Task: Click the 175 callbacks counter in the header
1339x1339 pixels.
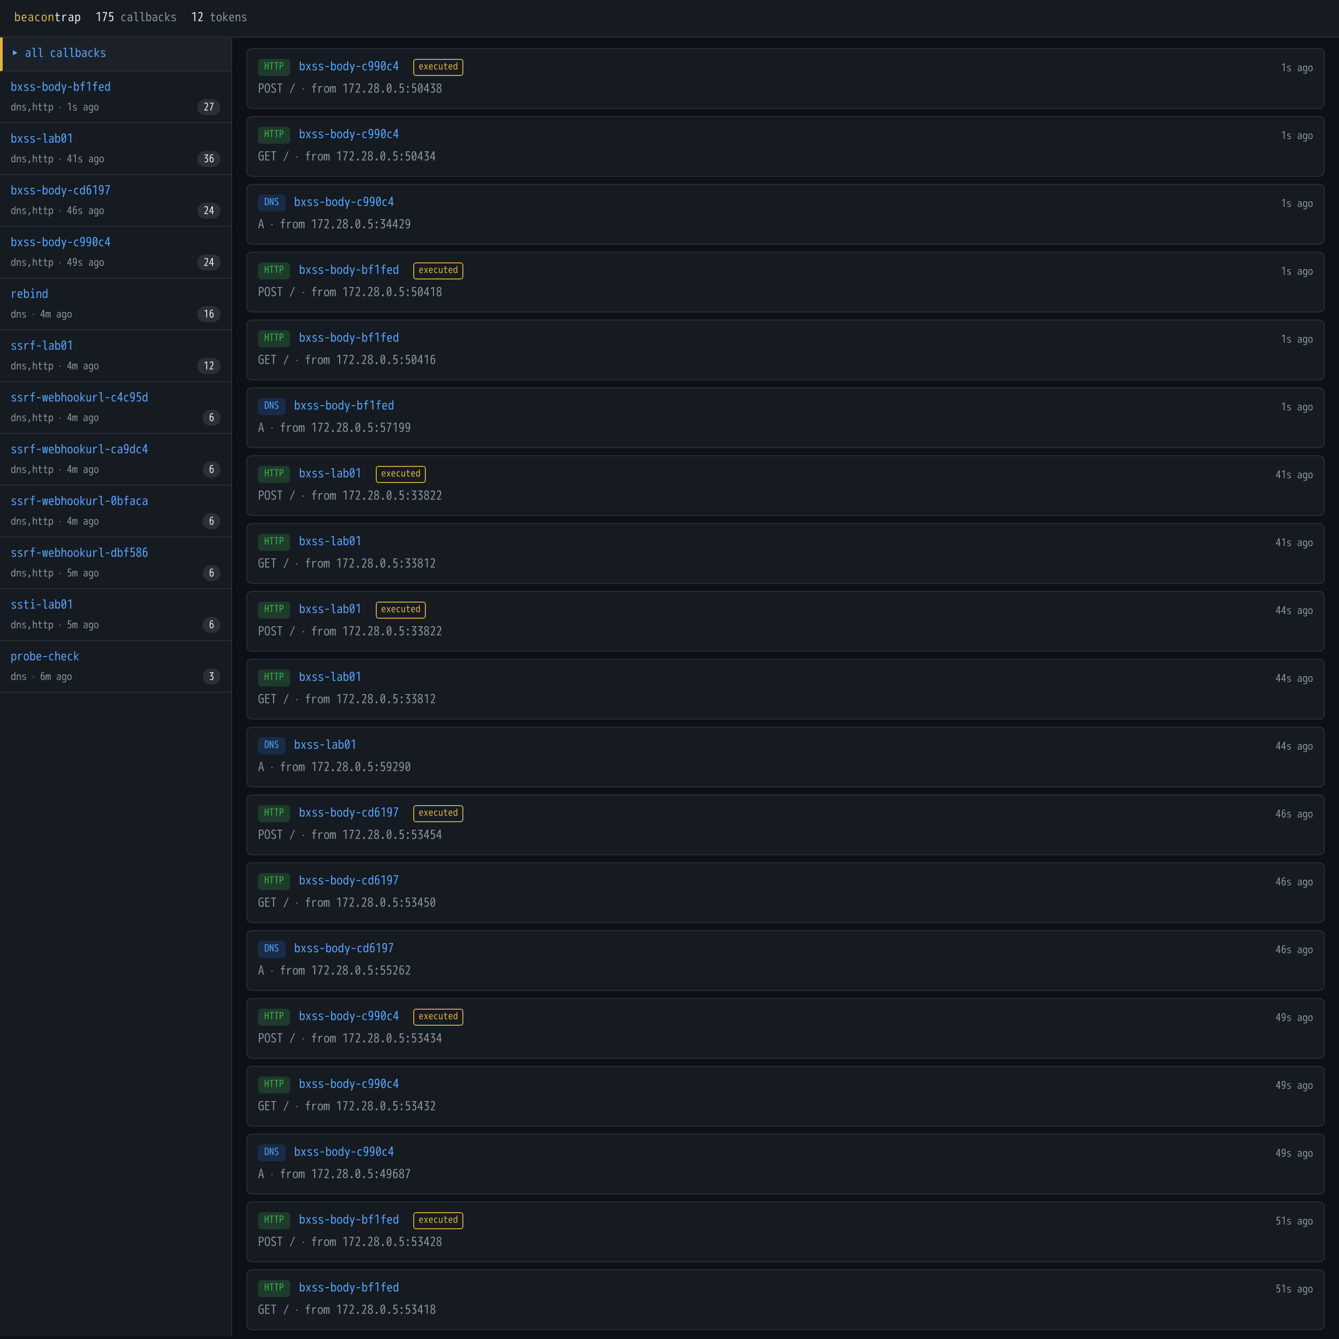Action: click(x=136, y=17)
